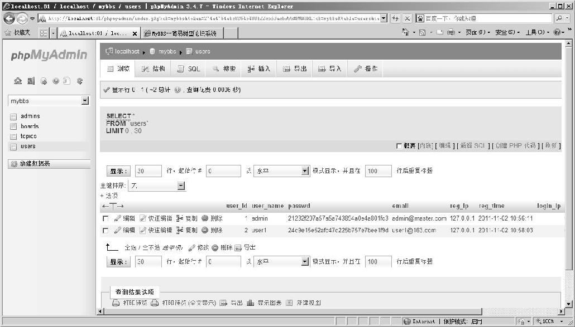
Task: Click the upper starting row input field
Action: (x=223, y=171)
